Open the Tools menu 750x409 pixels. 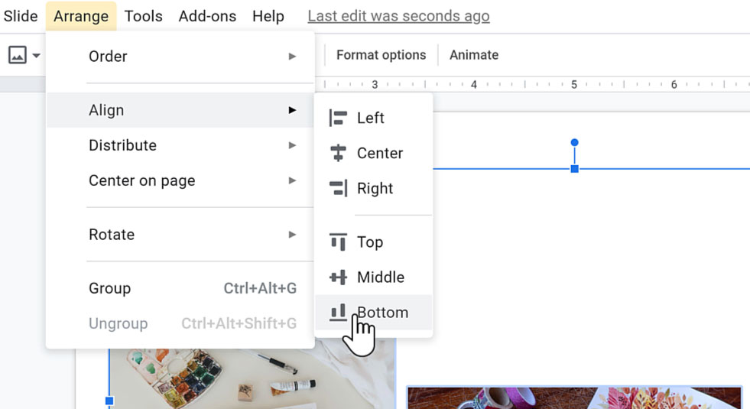coord(144,16)
